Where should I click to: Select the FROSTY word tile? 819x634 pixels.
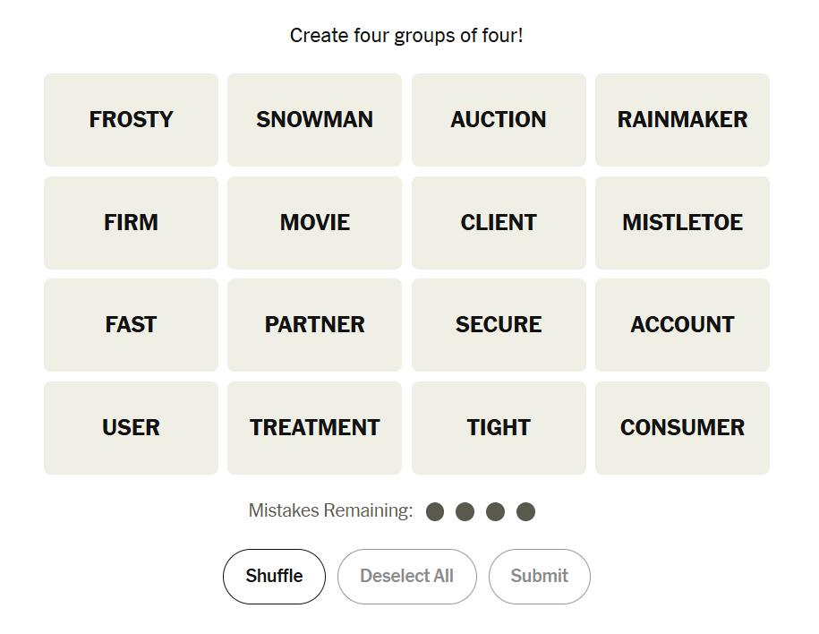(x=131, y=120)
